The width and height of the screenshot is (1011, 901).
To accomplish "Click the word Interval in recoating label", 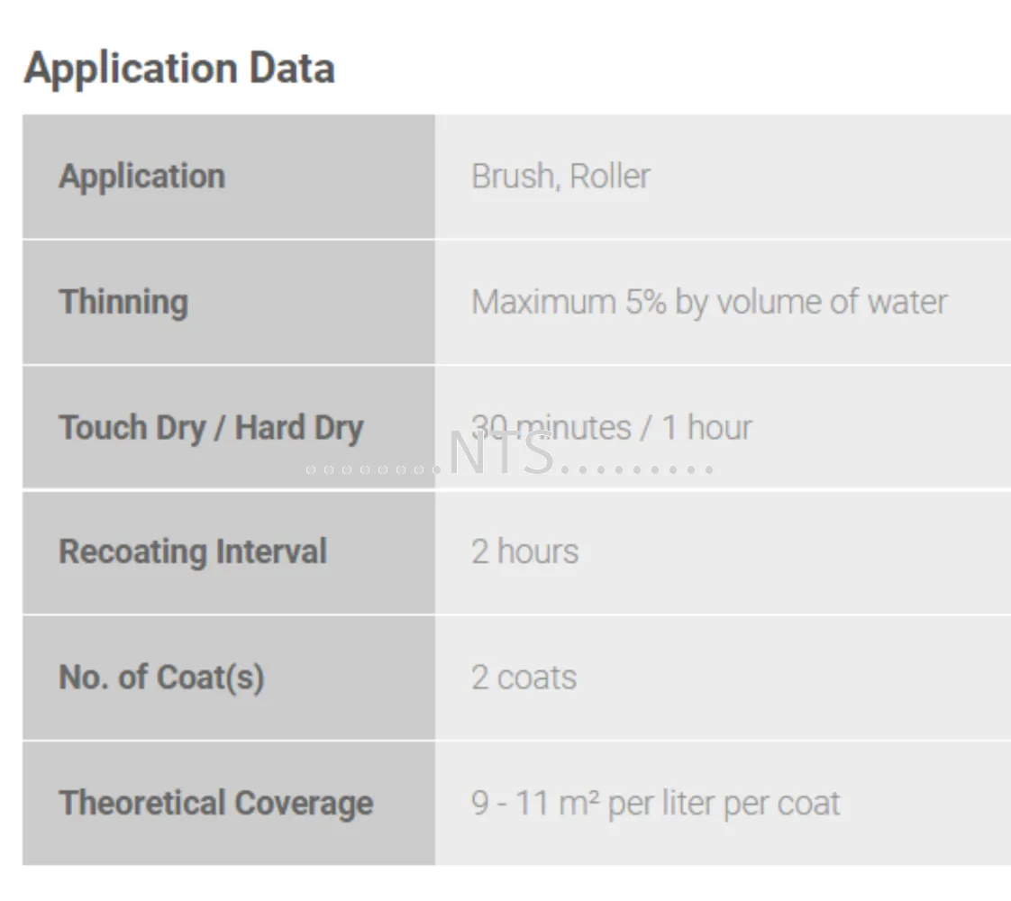I will (271, 551).
